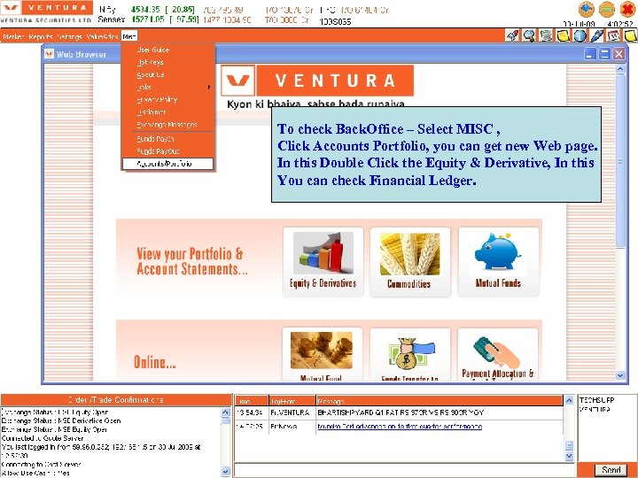Click the Order/Trade Confirmations header
The height and width of the screenshot is (478, 638).
click(x=116, y=399)
